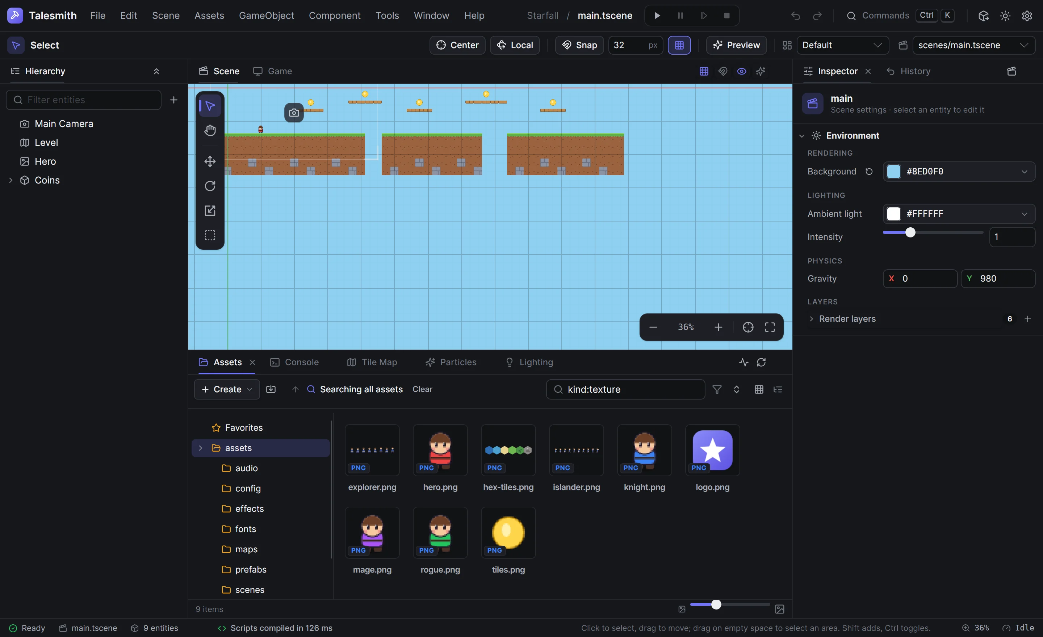Select the Hand pan tool
The image size is (1043, 637).
pyautogui.click(x=210, y=130)
